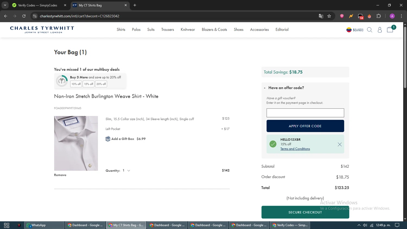View site information icon in address bar
The height and width of the screenshot is (229, 407).
click(35, 16)
